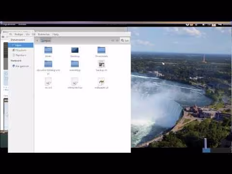Open Programmer menu in top panel
232x174 pixels.
click(x=8, y=24)
